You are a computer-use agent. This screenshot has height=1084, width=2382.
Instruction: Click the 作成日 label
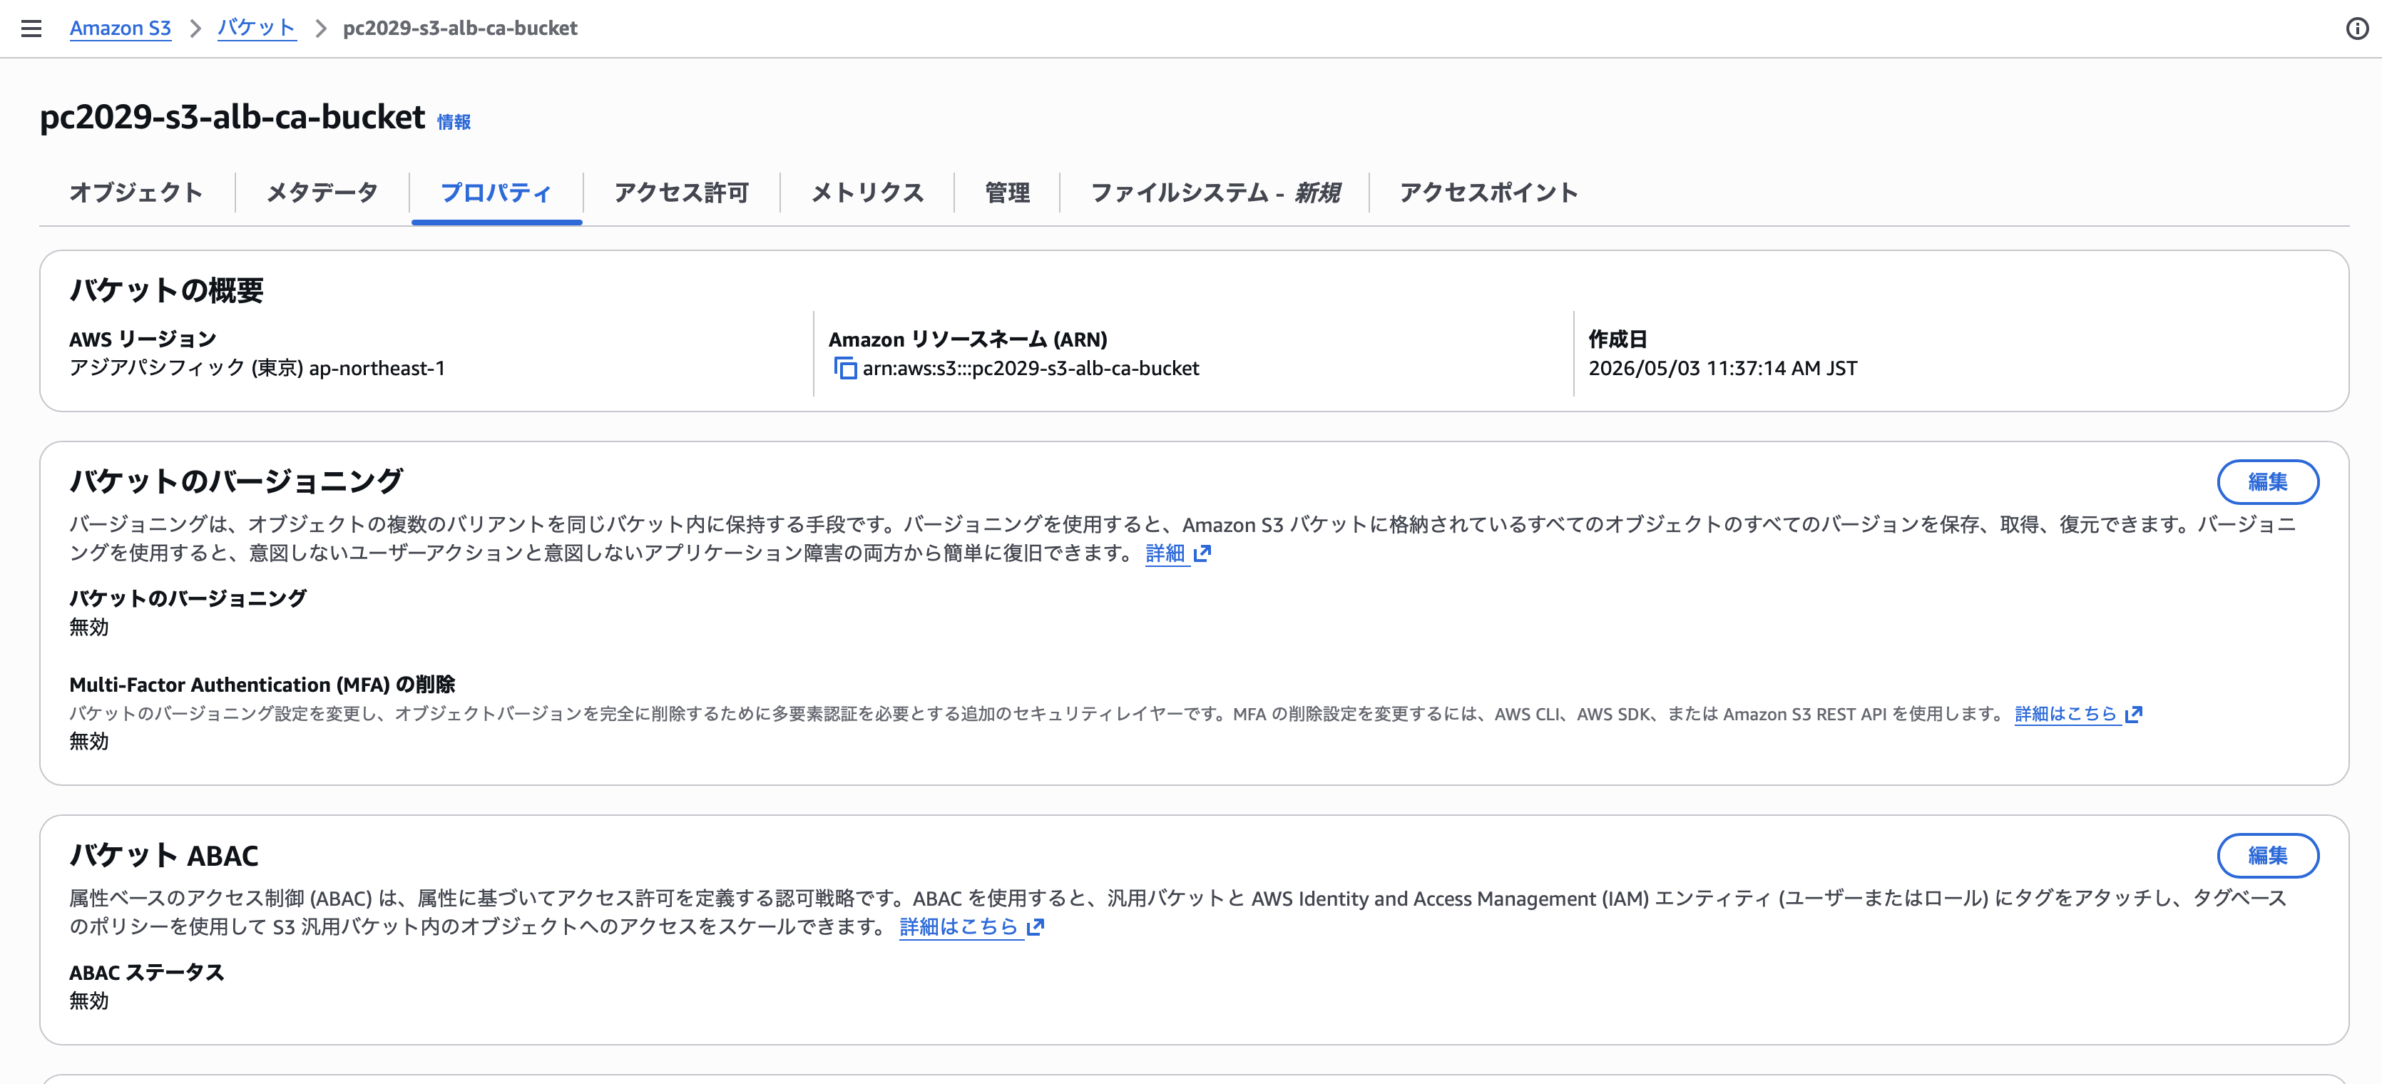pos(1617,339)
